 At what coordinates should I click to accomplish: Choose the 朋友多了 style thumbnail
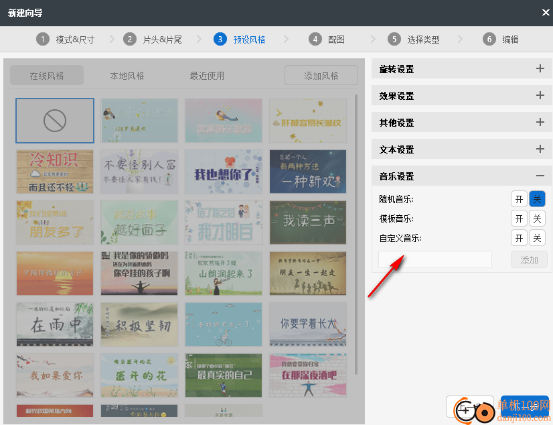tap(55, 223)
